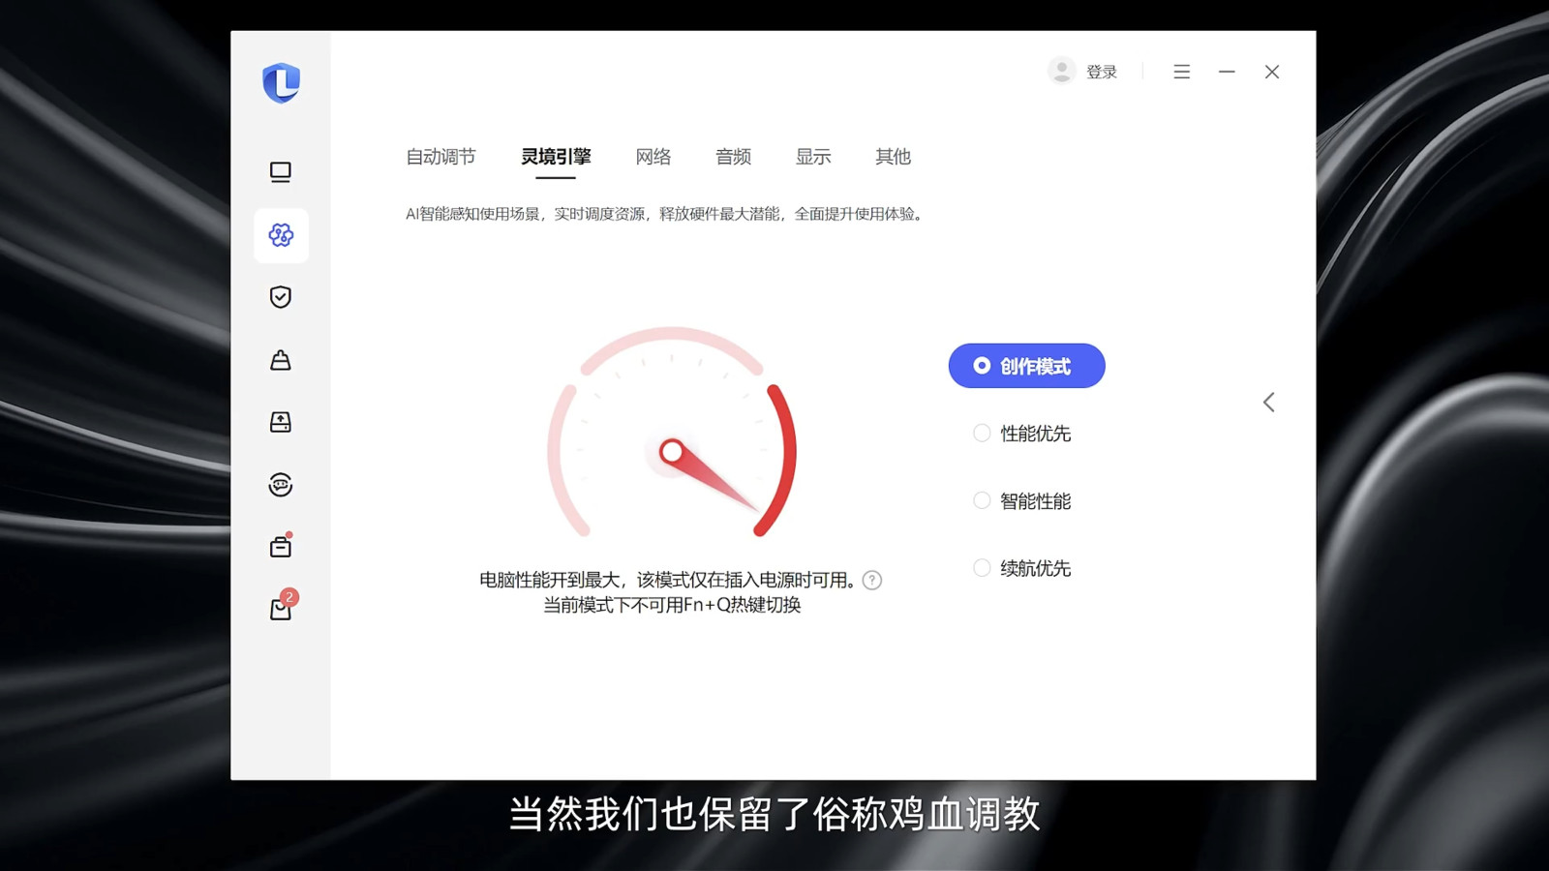The image size is (1549, 871).
Task: Select the 智能性能 radio option
Action: tap(1022, 501)
